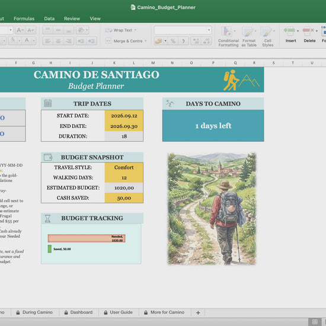
Task: Click the fill colour paint bucket icon
Action: 12,40
